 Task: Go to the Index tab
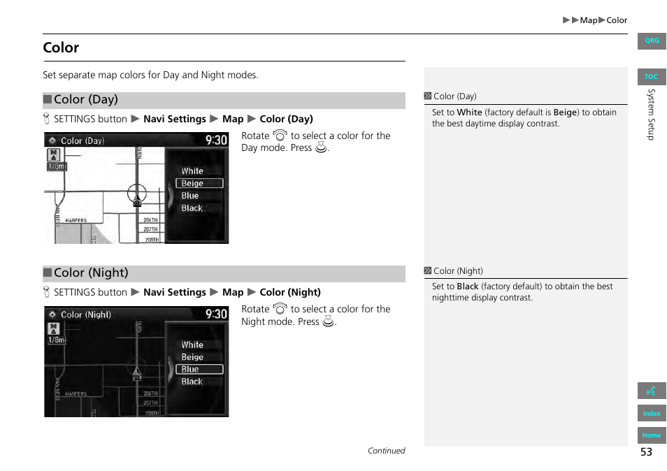click(652, 413)
